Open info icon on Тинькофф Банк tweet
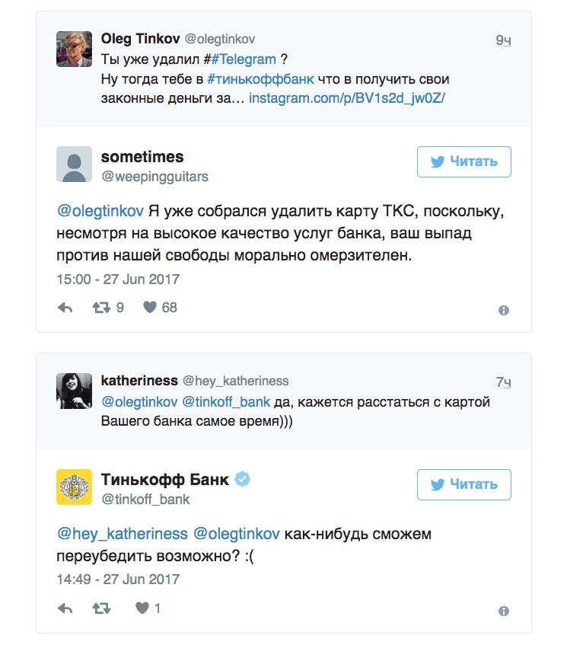Image resolution: width=567 pixels, height=645 pixels. click(503, 611)
